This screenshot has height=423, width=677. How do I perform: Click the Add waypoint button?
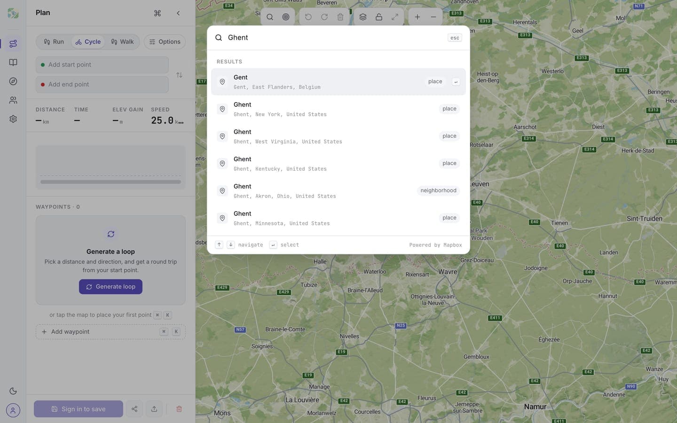pos(110,332)
